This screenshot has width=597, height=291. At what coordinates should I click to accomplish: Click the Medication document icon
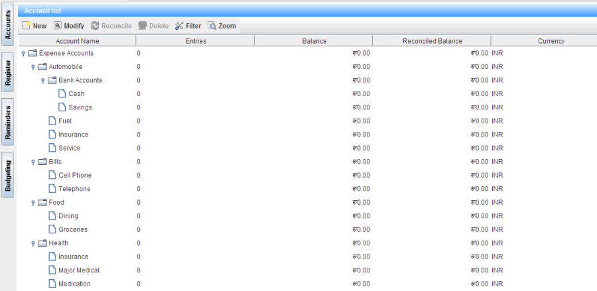click(x=52, y=284)
